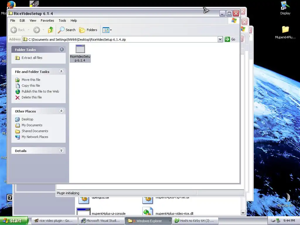Image resolution: width=300 pixels, height=225 pixels.
Task: Open the Windows Explorer taskbar group
Action: pyautogui.click(x=149, y=221)
